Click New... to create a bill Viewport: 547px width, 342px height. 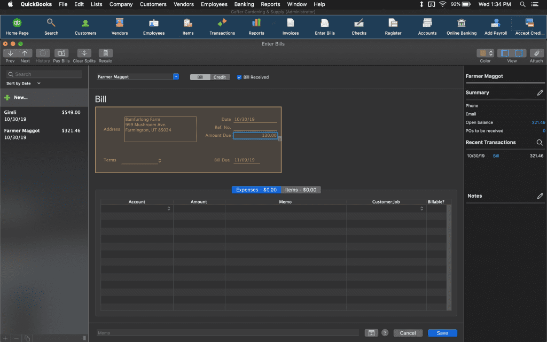point(44,97)
